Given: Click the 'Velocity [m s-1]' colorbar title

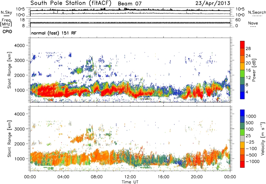Looking at the screenshot, I should (x=263, y=138).
